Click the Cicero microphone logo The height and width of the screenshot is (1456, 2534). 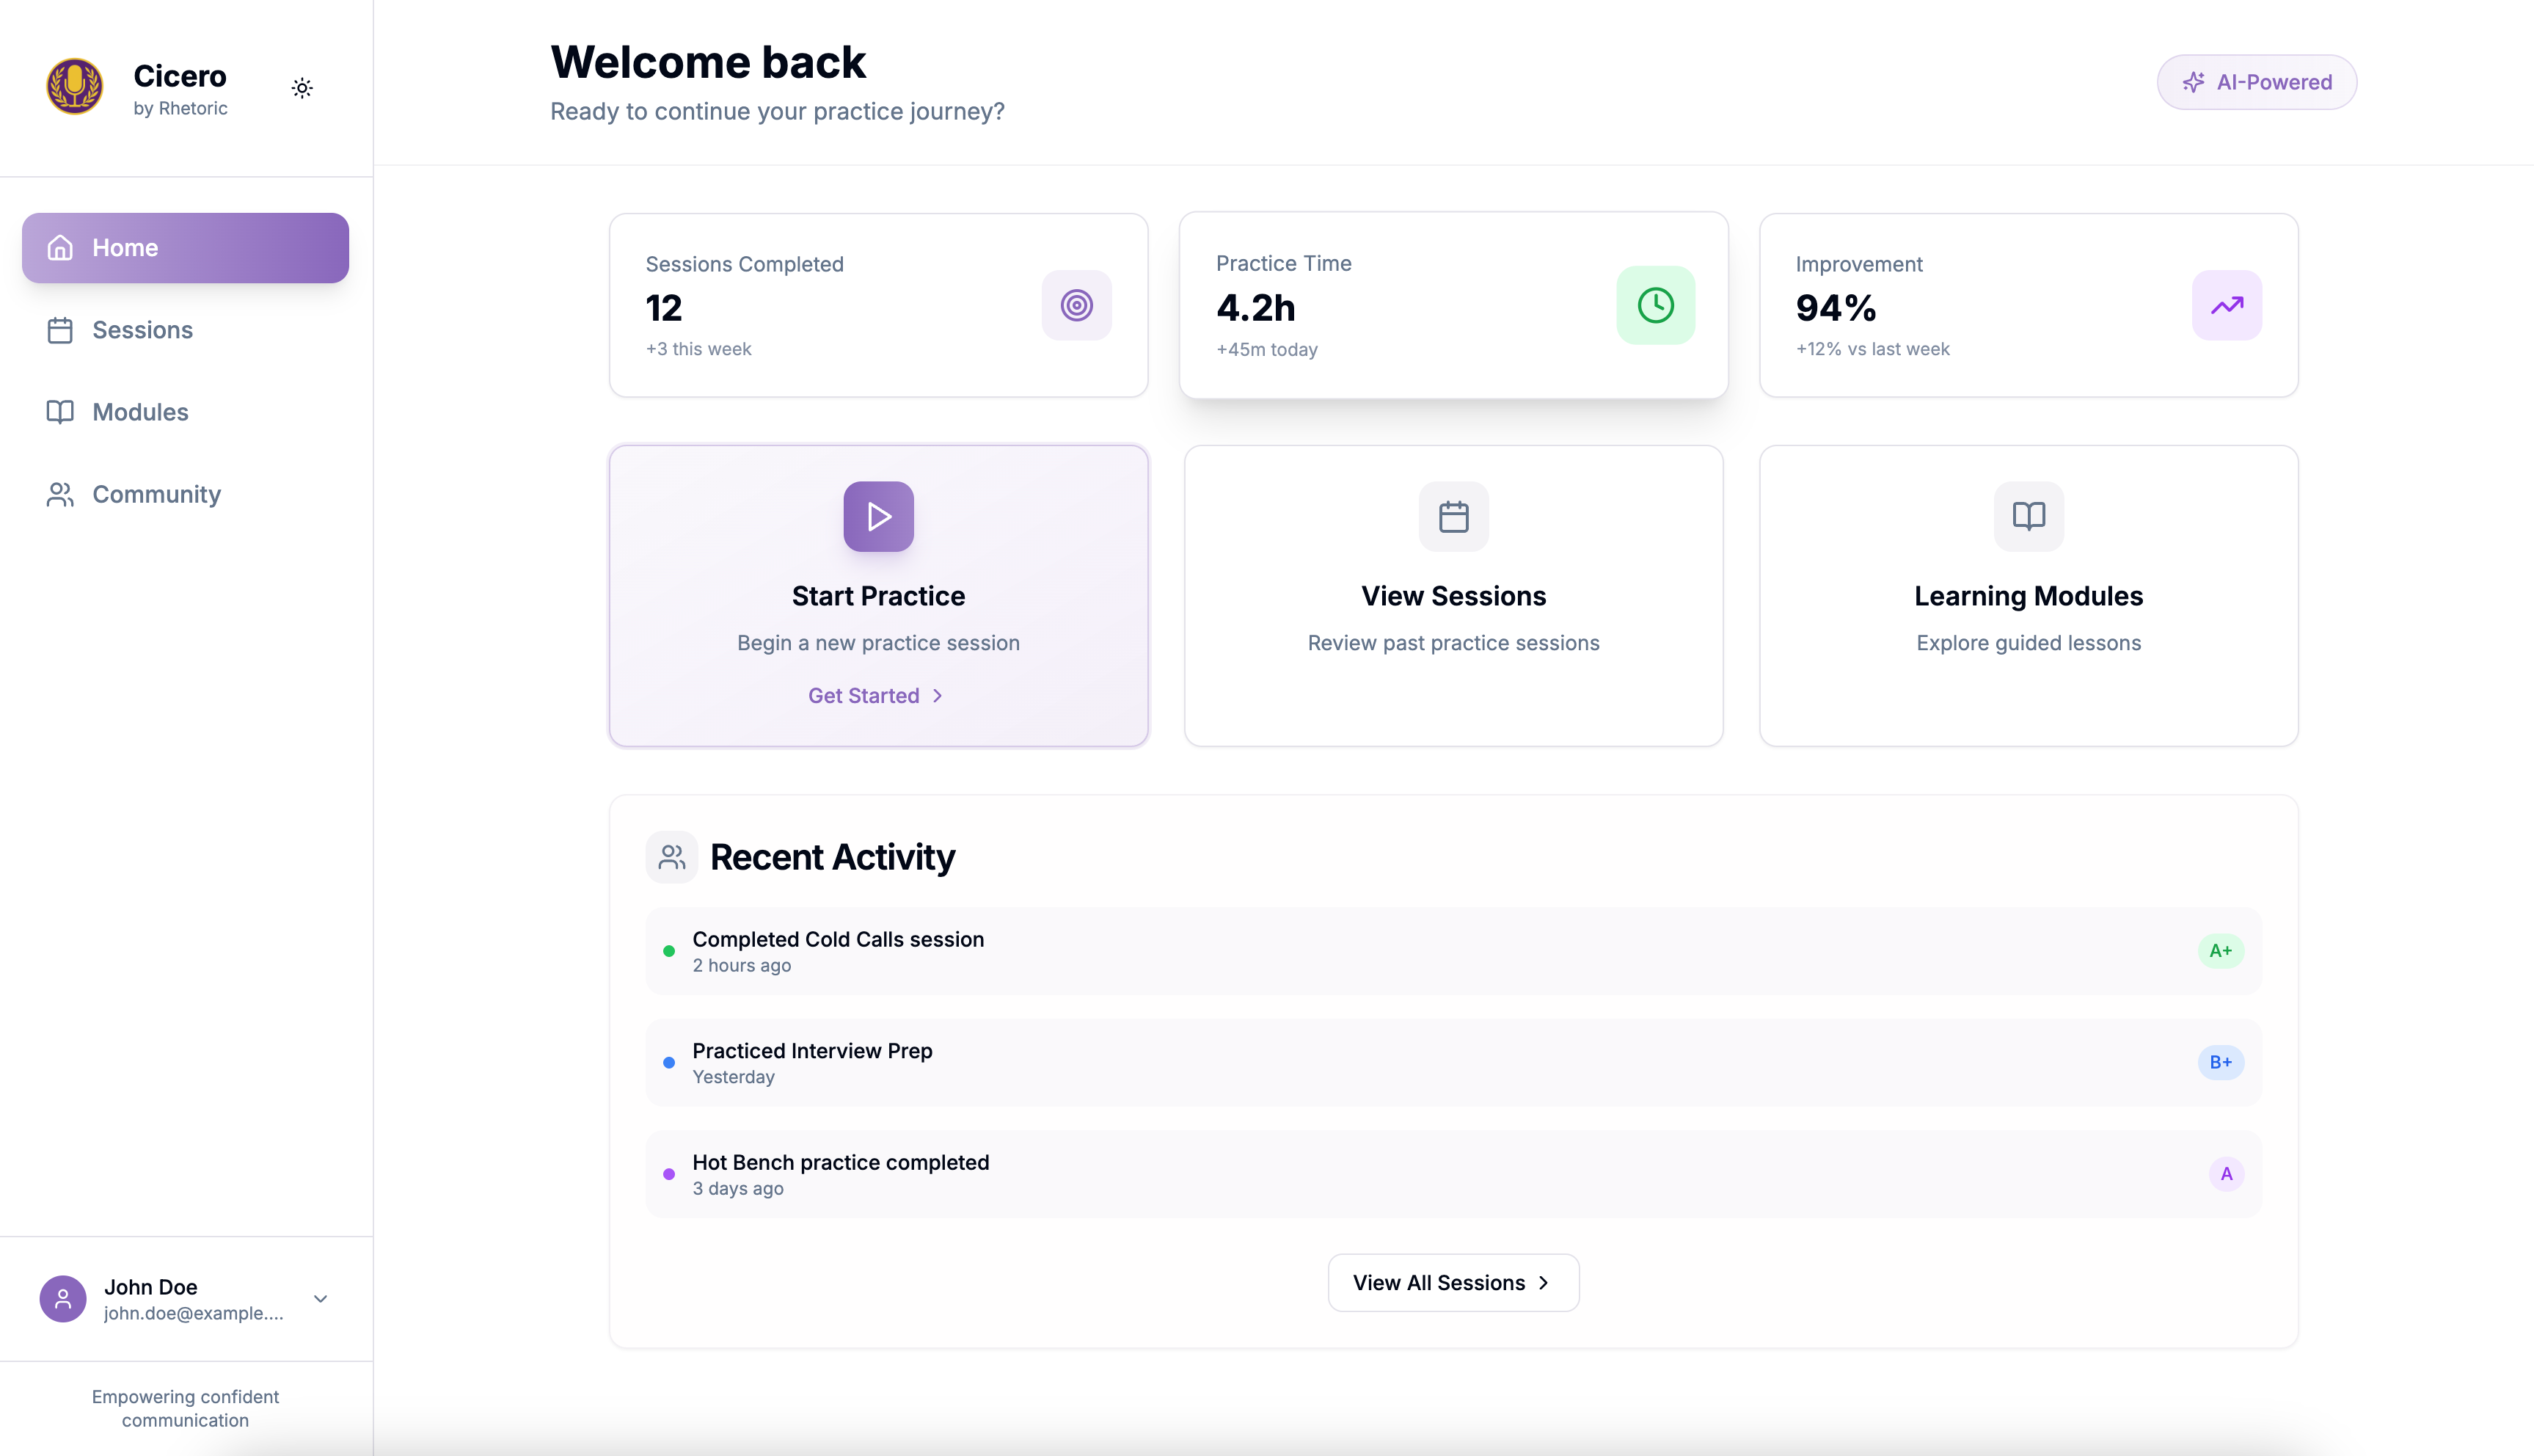[x=74, y=87]
